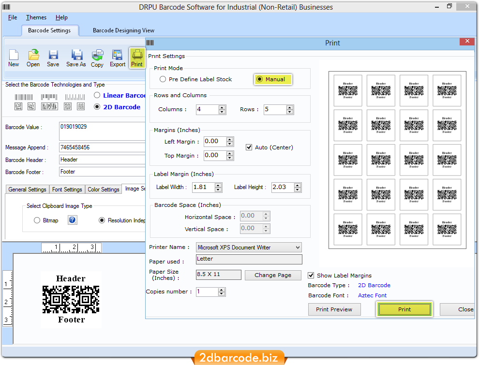
Task: Adjust Label Width spinner arrows
Action: [x=218, y=188]
